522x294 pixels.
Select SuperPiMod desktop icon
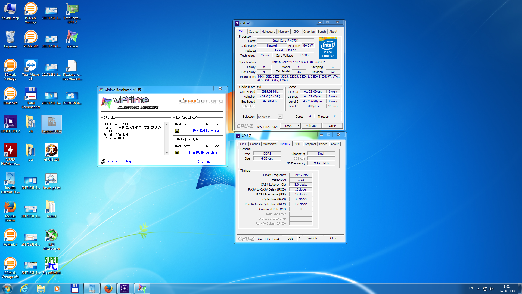(x=51, y=266)
